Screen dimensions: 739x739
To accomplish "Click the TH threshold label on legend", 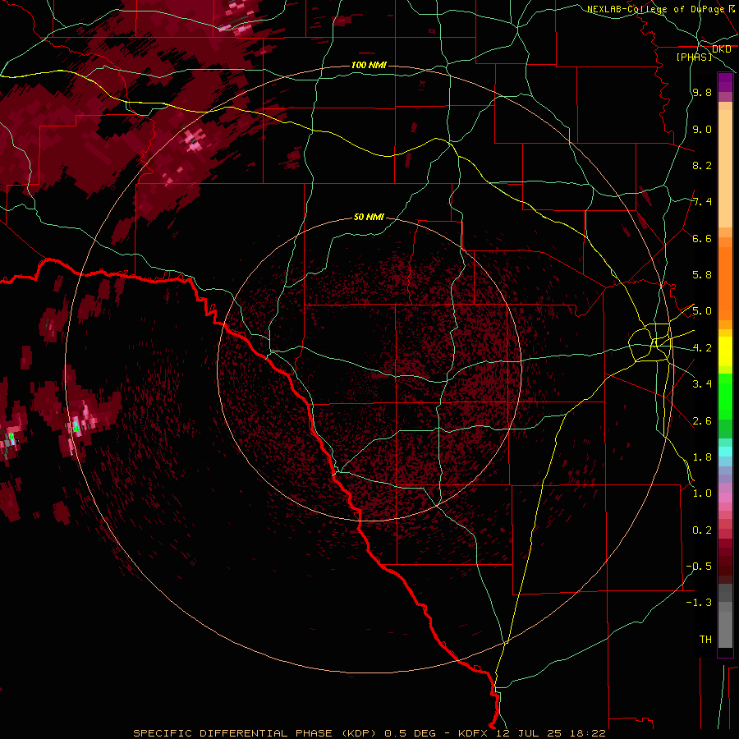I will 705,640.
